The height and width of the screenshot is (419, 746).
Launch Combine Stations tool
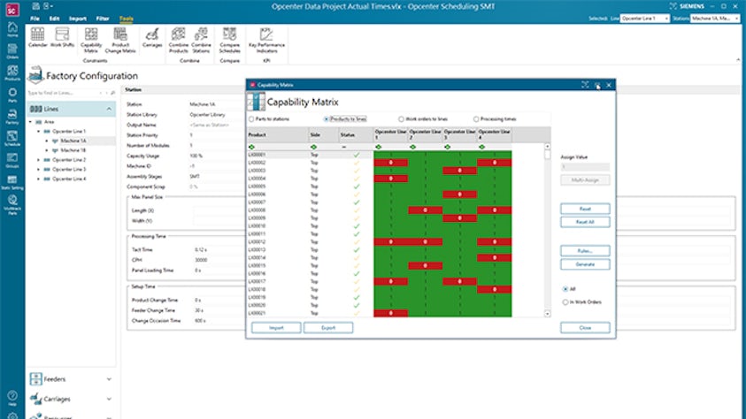click(x=201, y=40)
